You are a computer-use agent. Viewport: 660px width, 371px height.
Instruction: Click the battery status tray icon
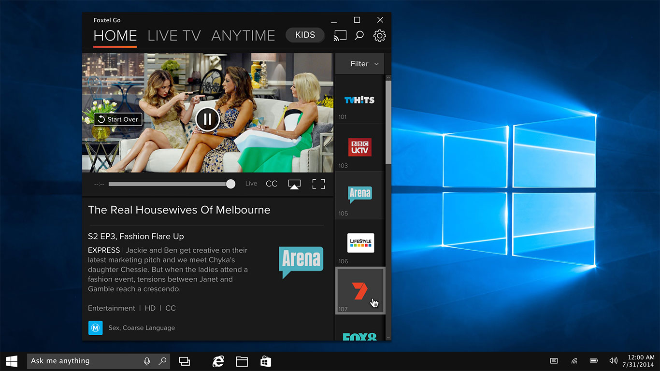coord(594,361)
